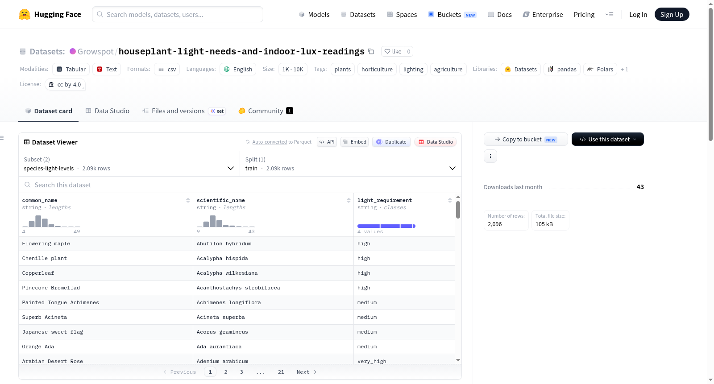Image resolution: width=714 pixels, height=384 pixels.
Task: Open the left sidebar hamburger icon
Action: [2, 138]
